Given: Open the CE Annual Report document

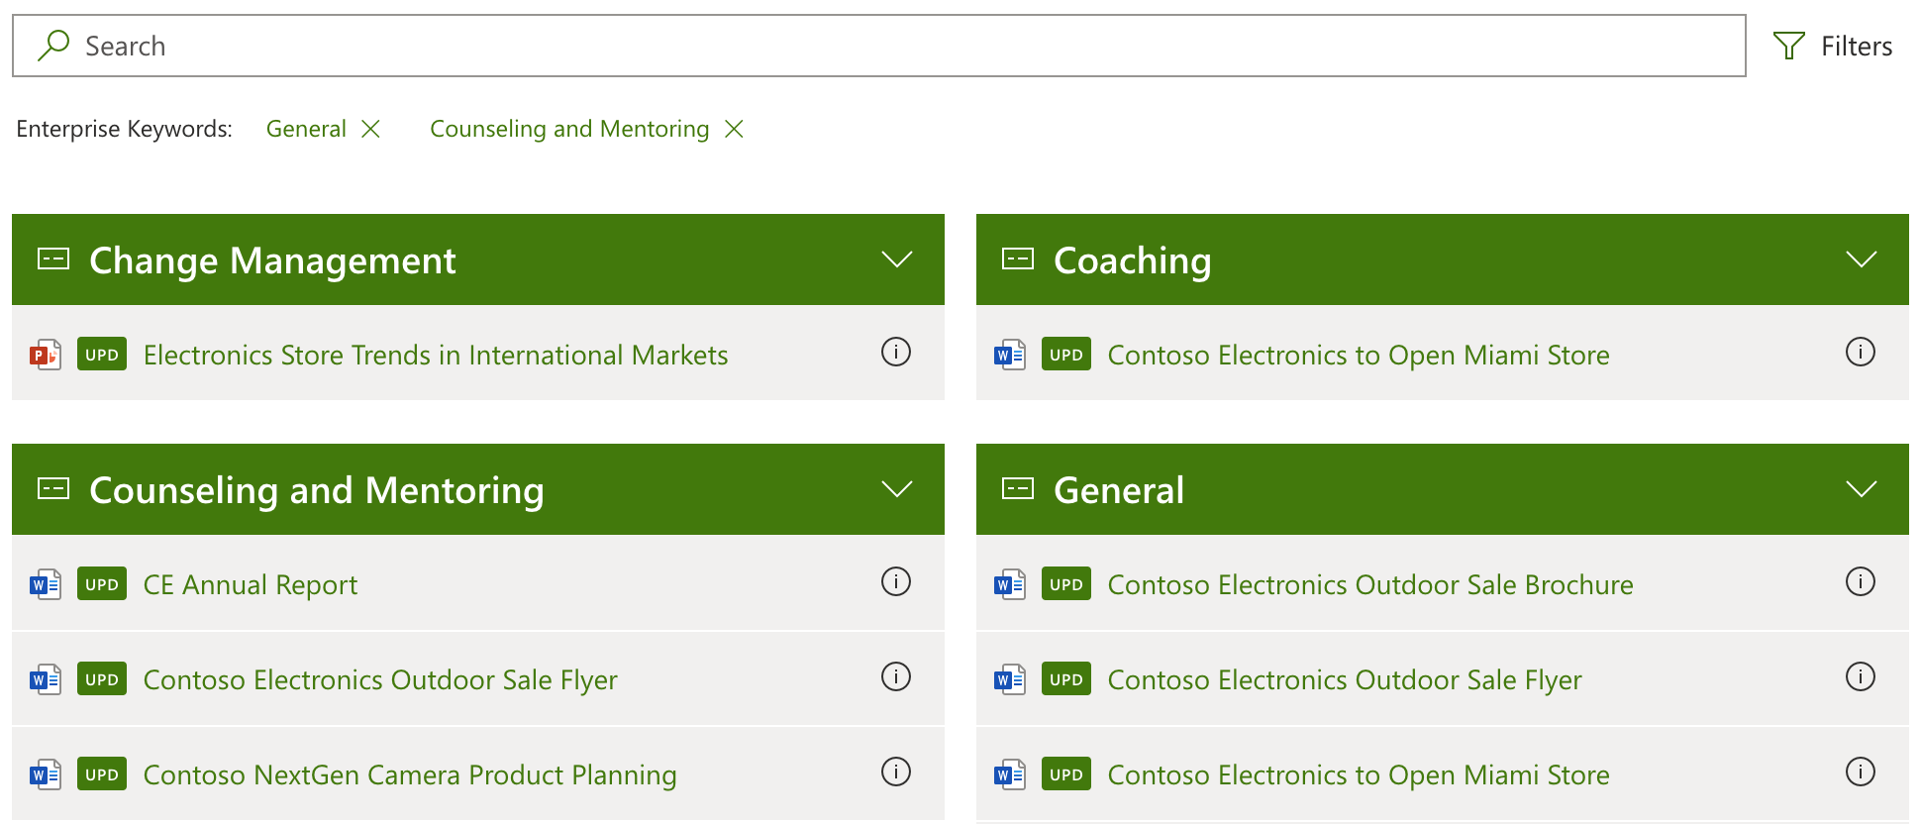Looking at the screenshot, I should [x=251, y=584].
